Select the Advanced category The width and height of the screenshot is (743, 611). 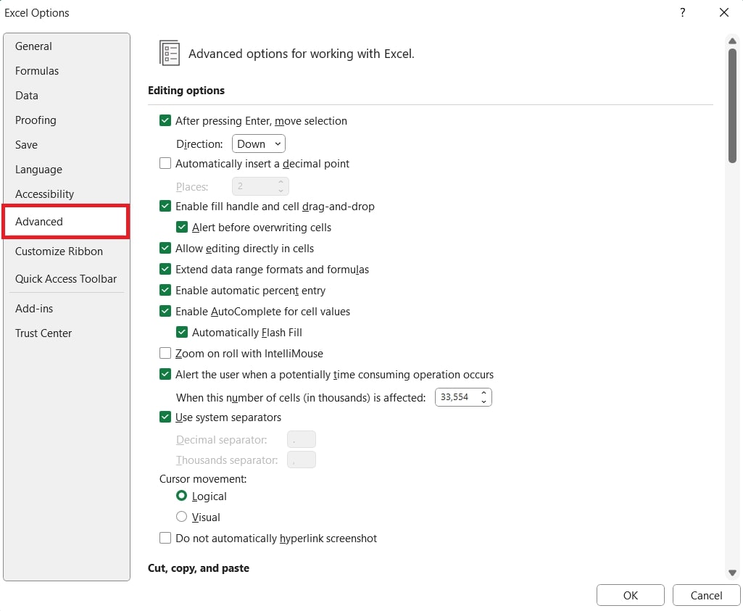tap(66, 222)
